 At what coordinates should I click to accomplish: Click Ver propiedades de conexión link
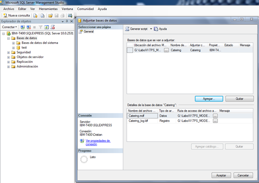point(98,142)
